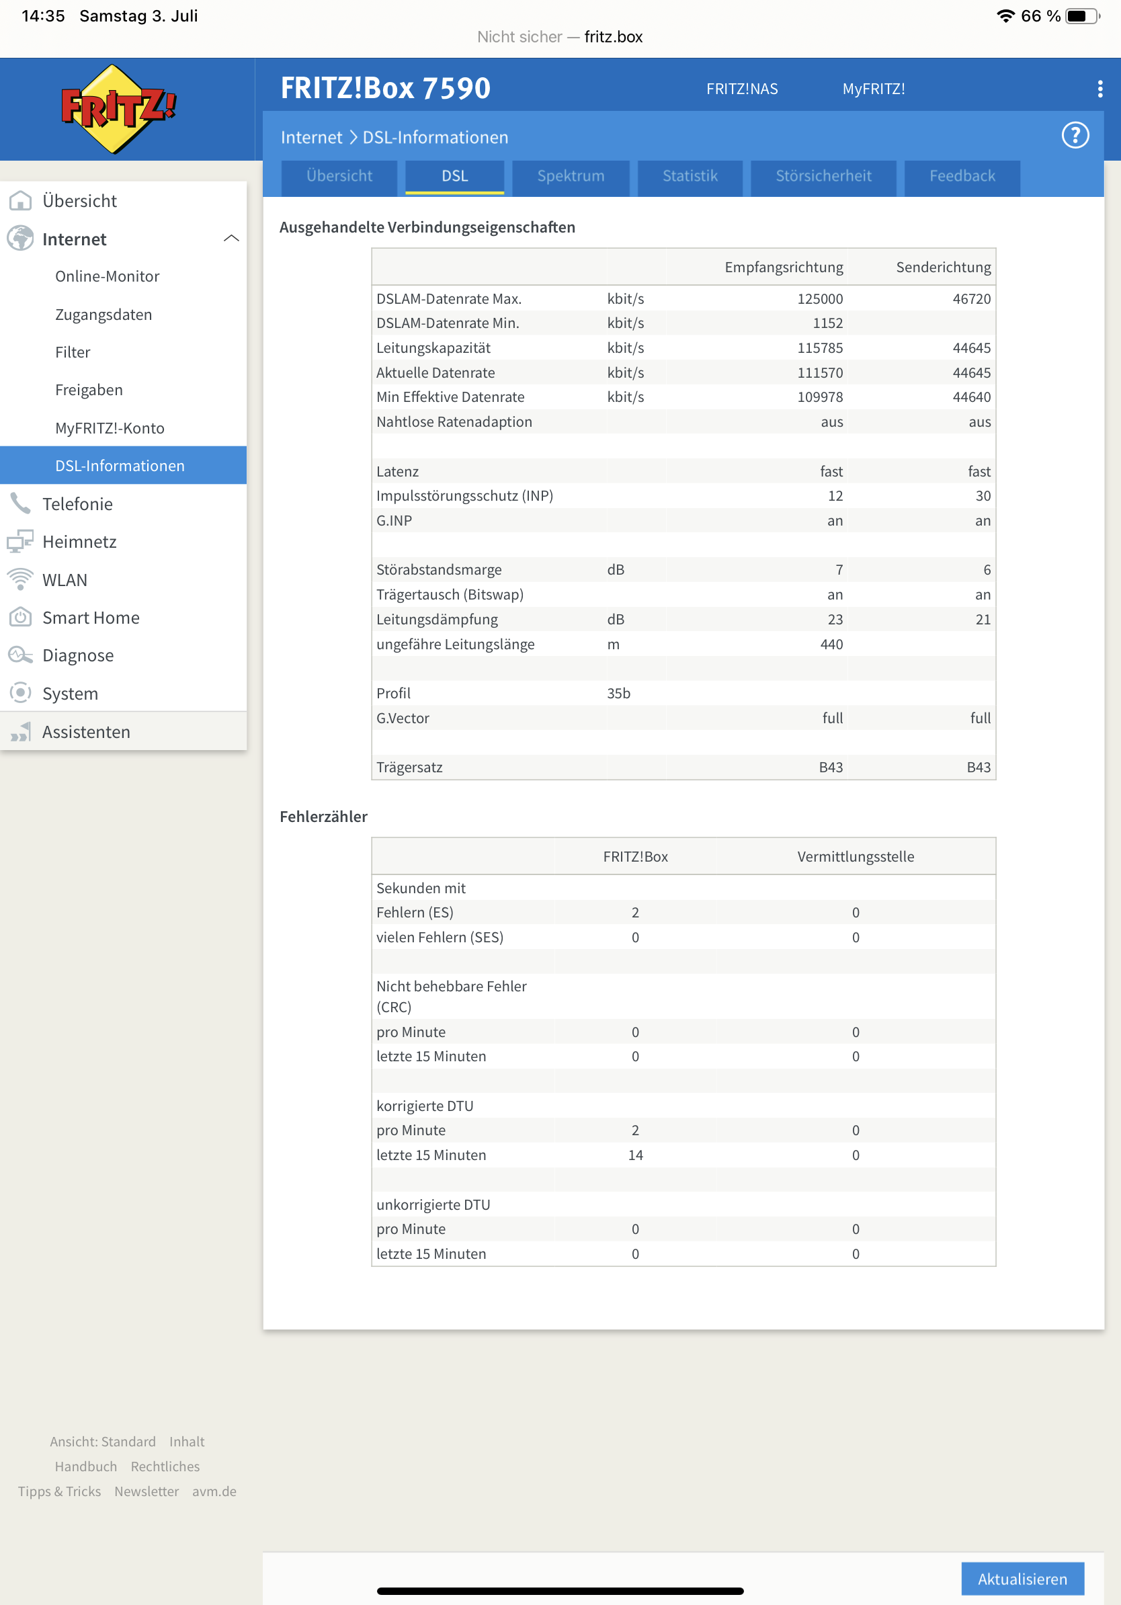The image size is (1121, 1605).
Task: Open the Newsletter footer link
Action: pyautogui.click(x=147, y=1491)
